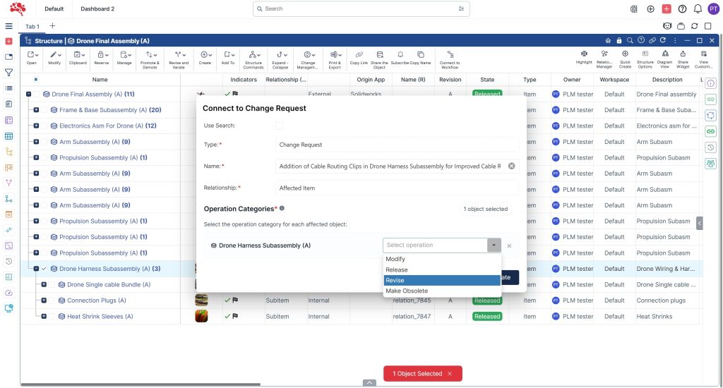
Task: Choose Release from the operation list
Action: (x=442, y=269)
